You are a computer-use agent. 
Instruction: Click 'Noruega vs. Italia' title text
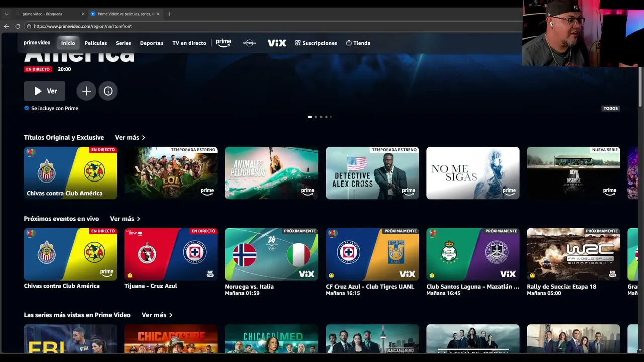pos(249,286)
